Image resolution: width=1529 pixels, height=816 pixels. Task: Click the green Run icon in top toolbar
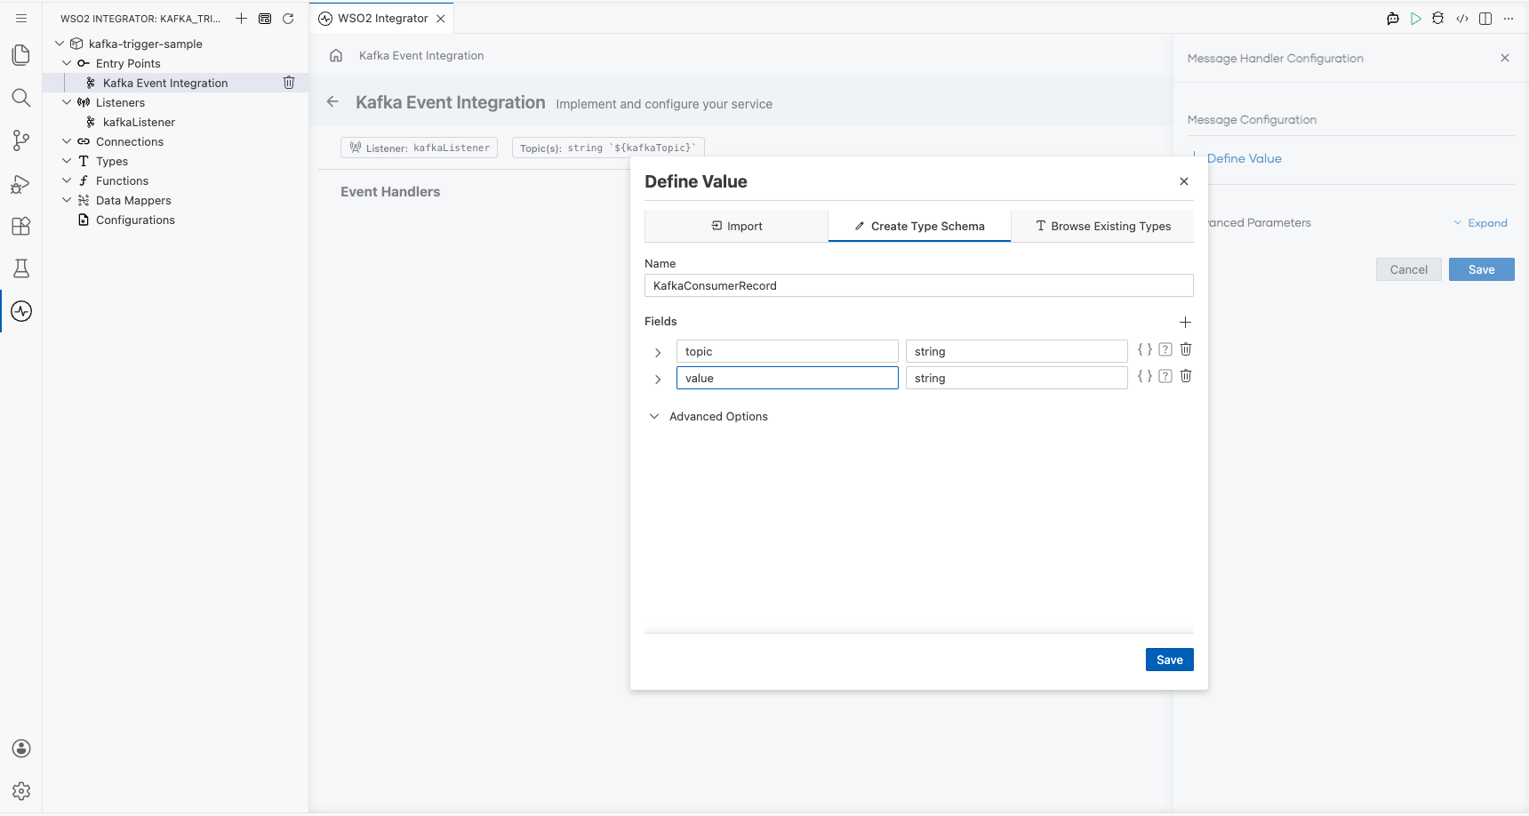click(1416, 18)
